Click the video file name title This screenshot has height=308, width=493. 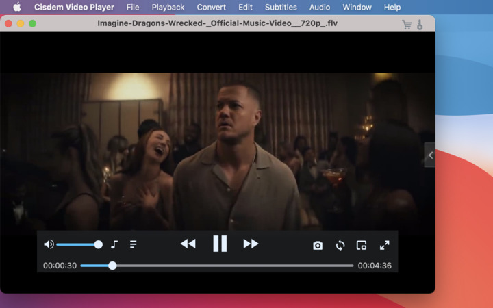point(217,23)
